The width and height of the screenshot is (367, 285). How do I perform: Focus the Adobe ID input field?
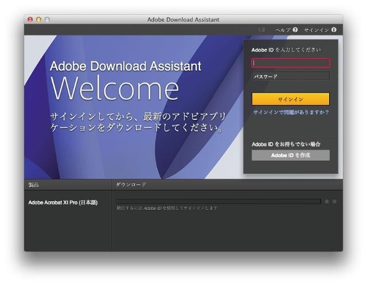[291, 63]
